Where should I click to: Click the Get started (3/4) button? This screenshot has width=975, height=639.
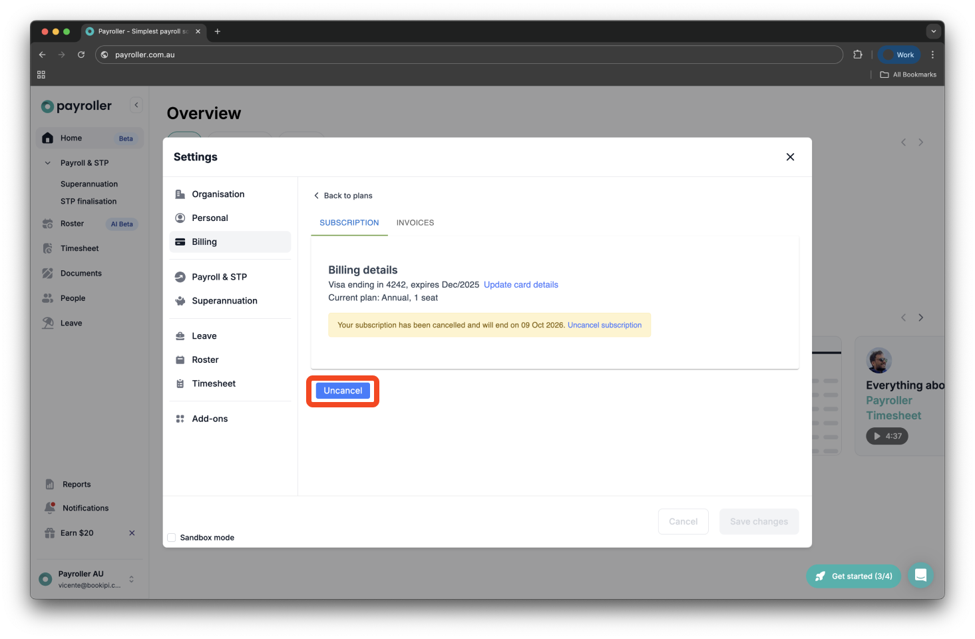[854, 576]
